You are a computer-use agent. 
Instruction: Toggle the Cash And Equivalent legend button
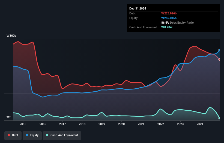point(62,135)
